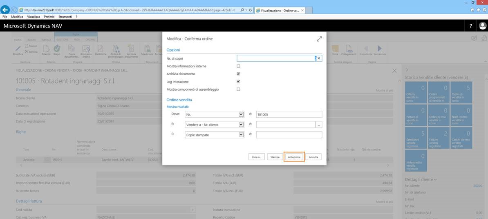The width and height of the screenshot is (488, 219).
Task: Click the Spedizioni ribbon icon
Action: click(147, 49)
